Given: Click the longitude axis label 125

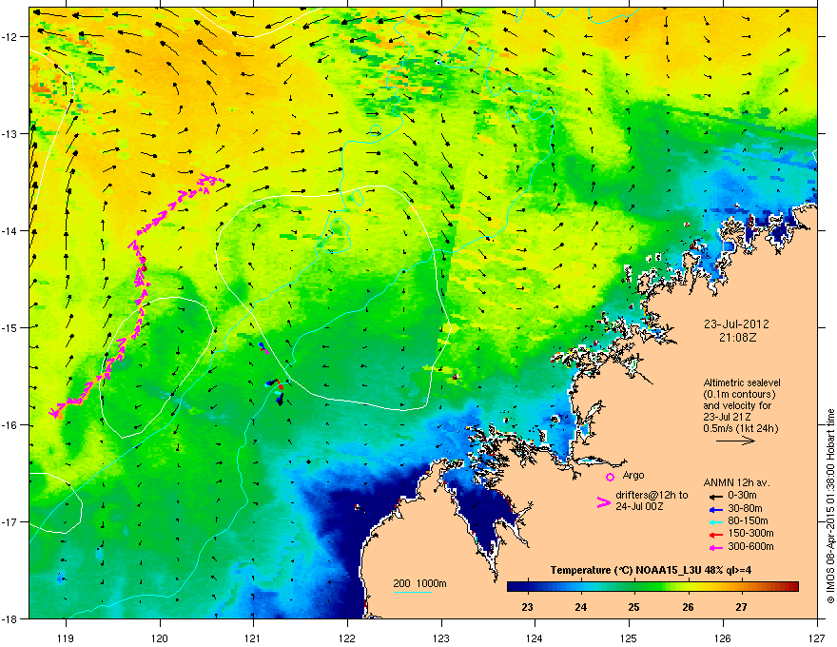Looking at the screenshot, I should (x=629, y=637).
